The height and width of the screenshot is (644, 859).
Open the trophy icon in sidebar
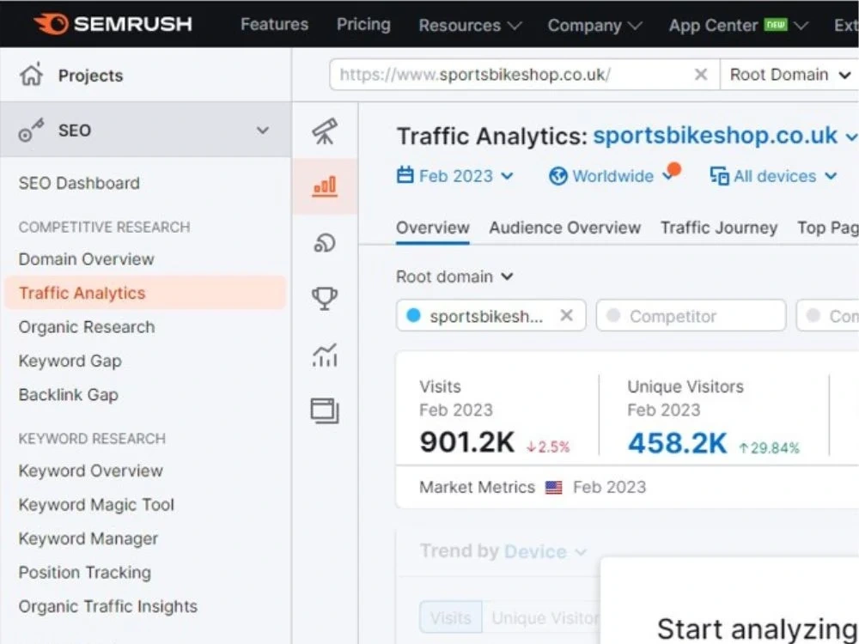pos(325,299)
